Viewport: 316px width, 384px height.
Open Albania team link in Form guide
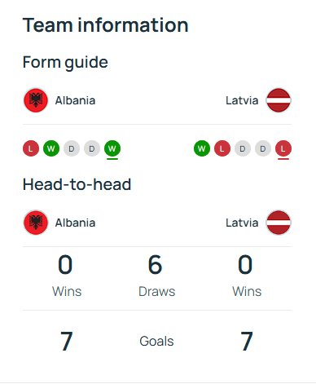[x=75, y=100]
